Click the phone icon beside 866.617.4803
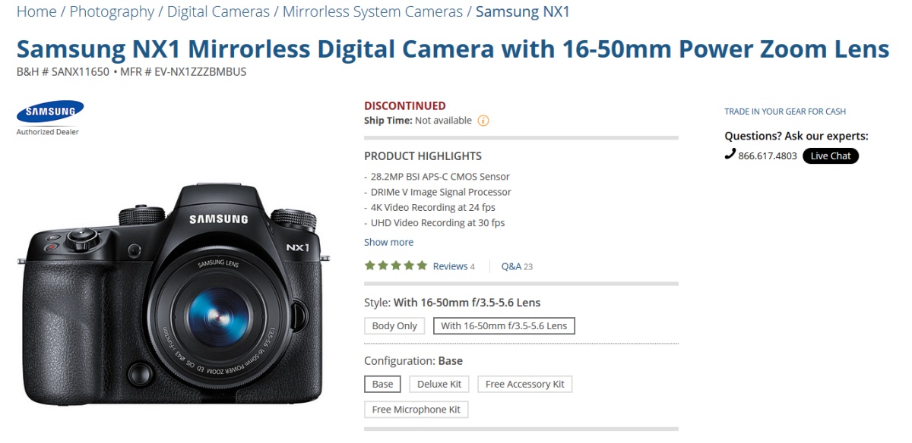This screenshot has width=912, height=443. [730, 155]
